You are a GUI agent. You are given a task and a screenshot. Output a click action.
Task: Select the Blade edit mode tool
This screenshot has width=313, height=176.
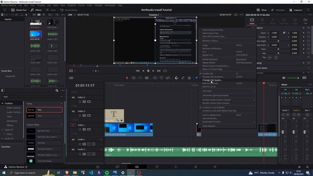(x=147, y=78)
